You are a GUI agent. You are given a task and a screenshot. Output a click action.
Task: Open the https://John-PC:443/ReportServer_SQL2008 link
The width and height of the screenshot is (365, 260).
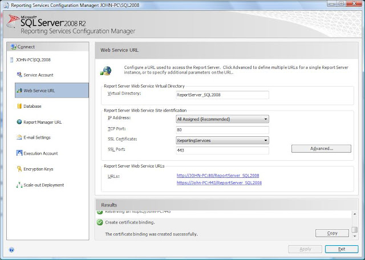click(x=219, y=182)
